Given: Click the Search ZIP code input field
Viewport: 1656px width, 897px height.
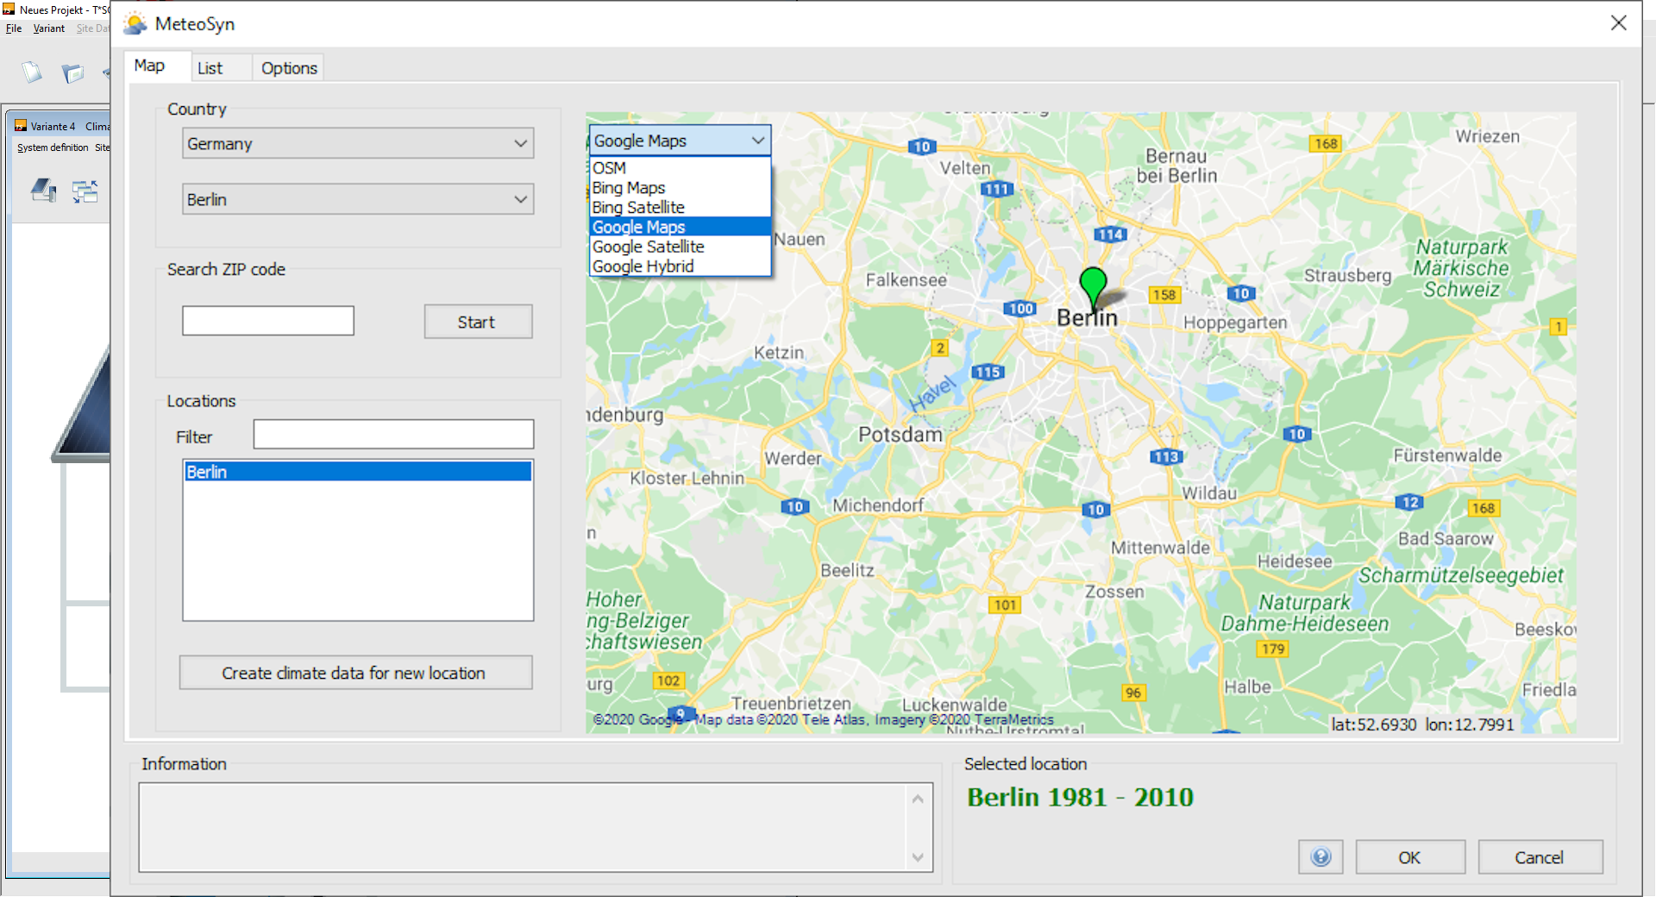Looking at the screenshot, I should [x=268, y=321].
